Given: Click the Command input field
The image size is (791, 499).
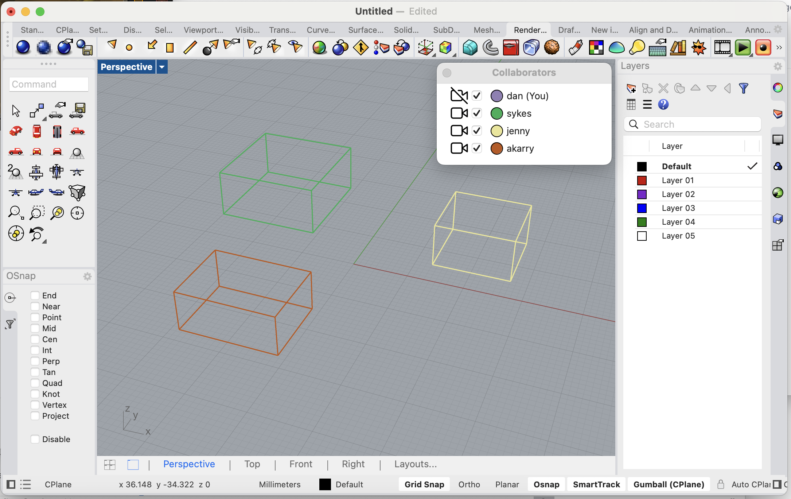Looking at the screenshot, I should 49,84.
